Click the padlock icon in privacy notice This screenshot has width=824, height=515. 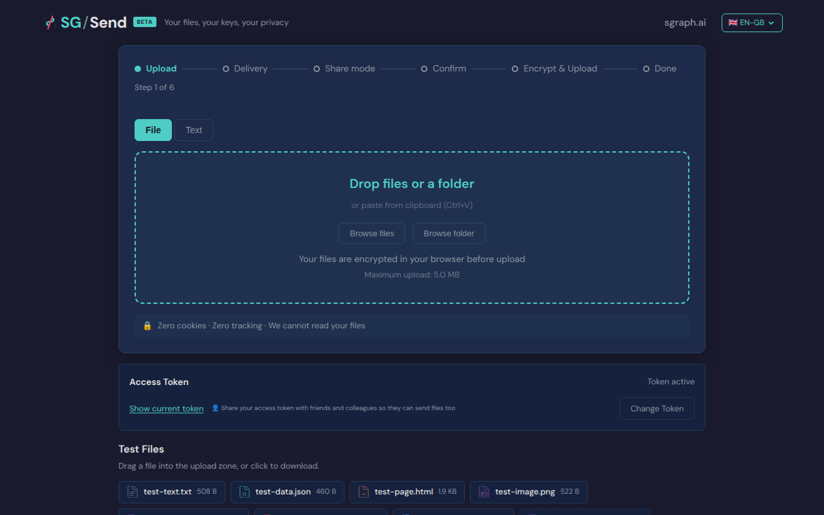pyautogui.click(x=147, y=326)
